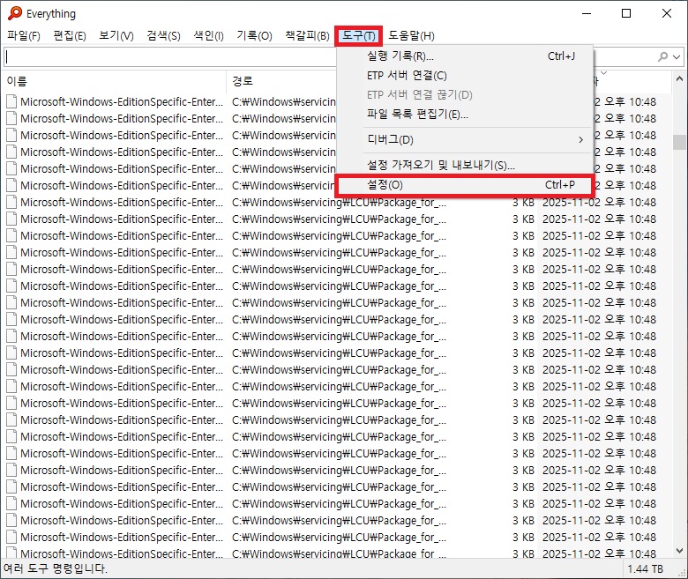
Task: Open the 보기(V) menu
Action: (x=116, y=35)
